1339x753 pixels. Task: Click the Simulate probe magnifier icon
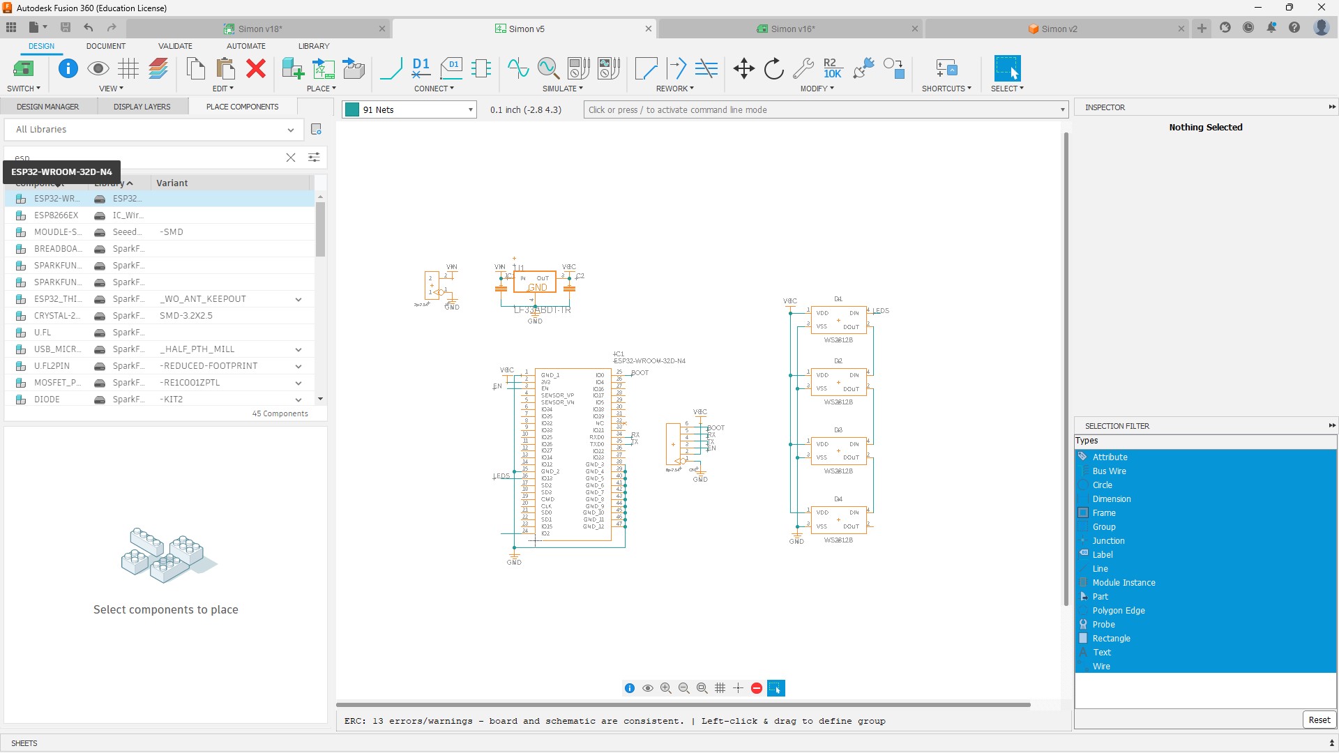(548, 68)
